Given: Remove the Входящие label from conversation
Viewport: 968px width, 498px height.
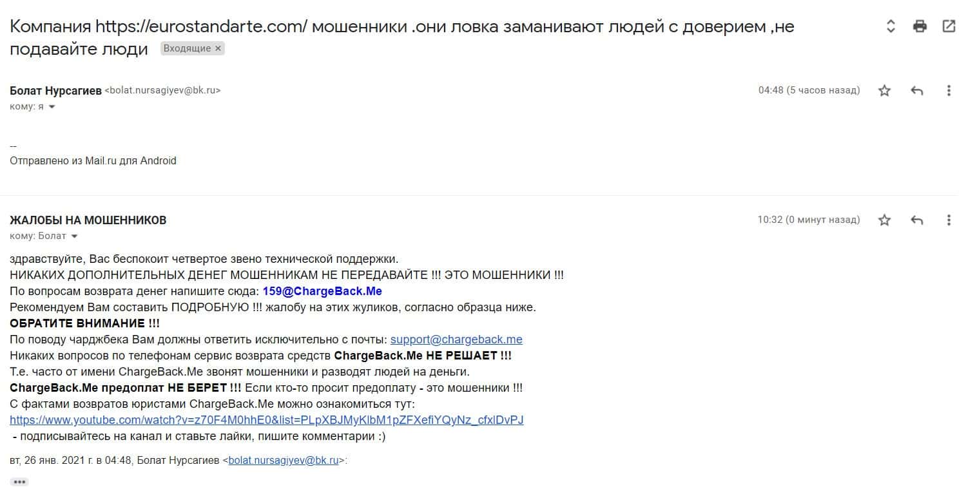Looking at the screenshot, I should [218, 48].
